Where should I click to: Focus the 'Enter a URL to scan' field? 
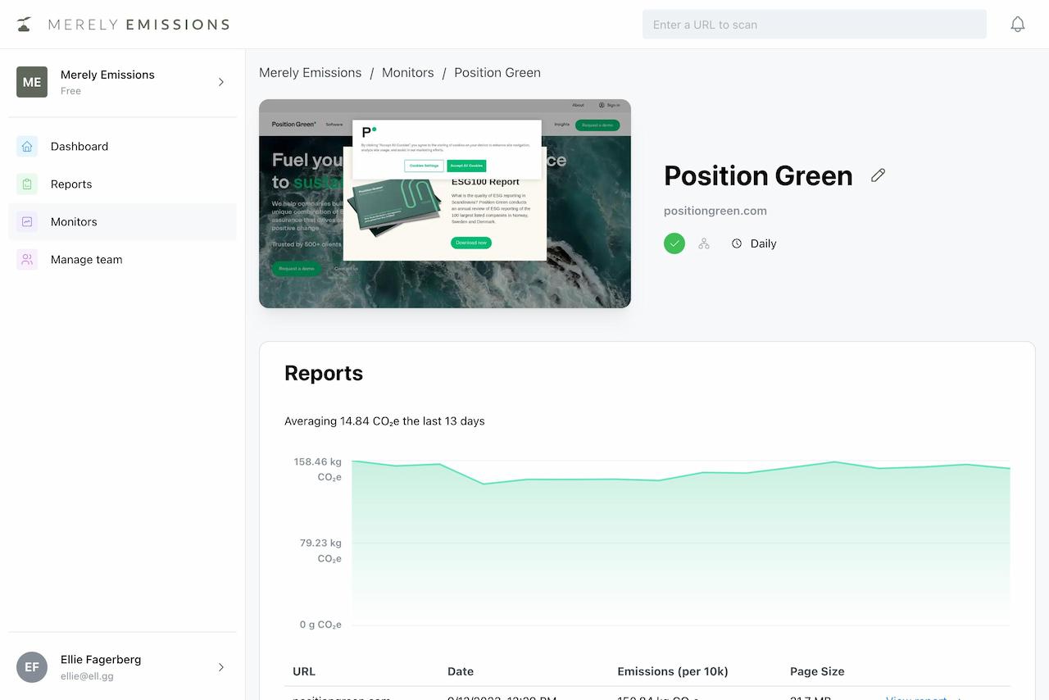tap(814, 25)
